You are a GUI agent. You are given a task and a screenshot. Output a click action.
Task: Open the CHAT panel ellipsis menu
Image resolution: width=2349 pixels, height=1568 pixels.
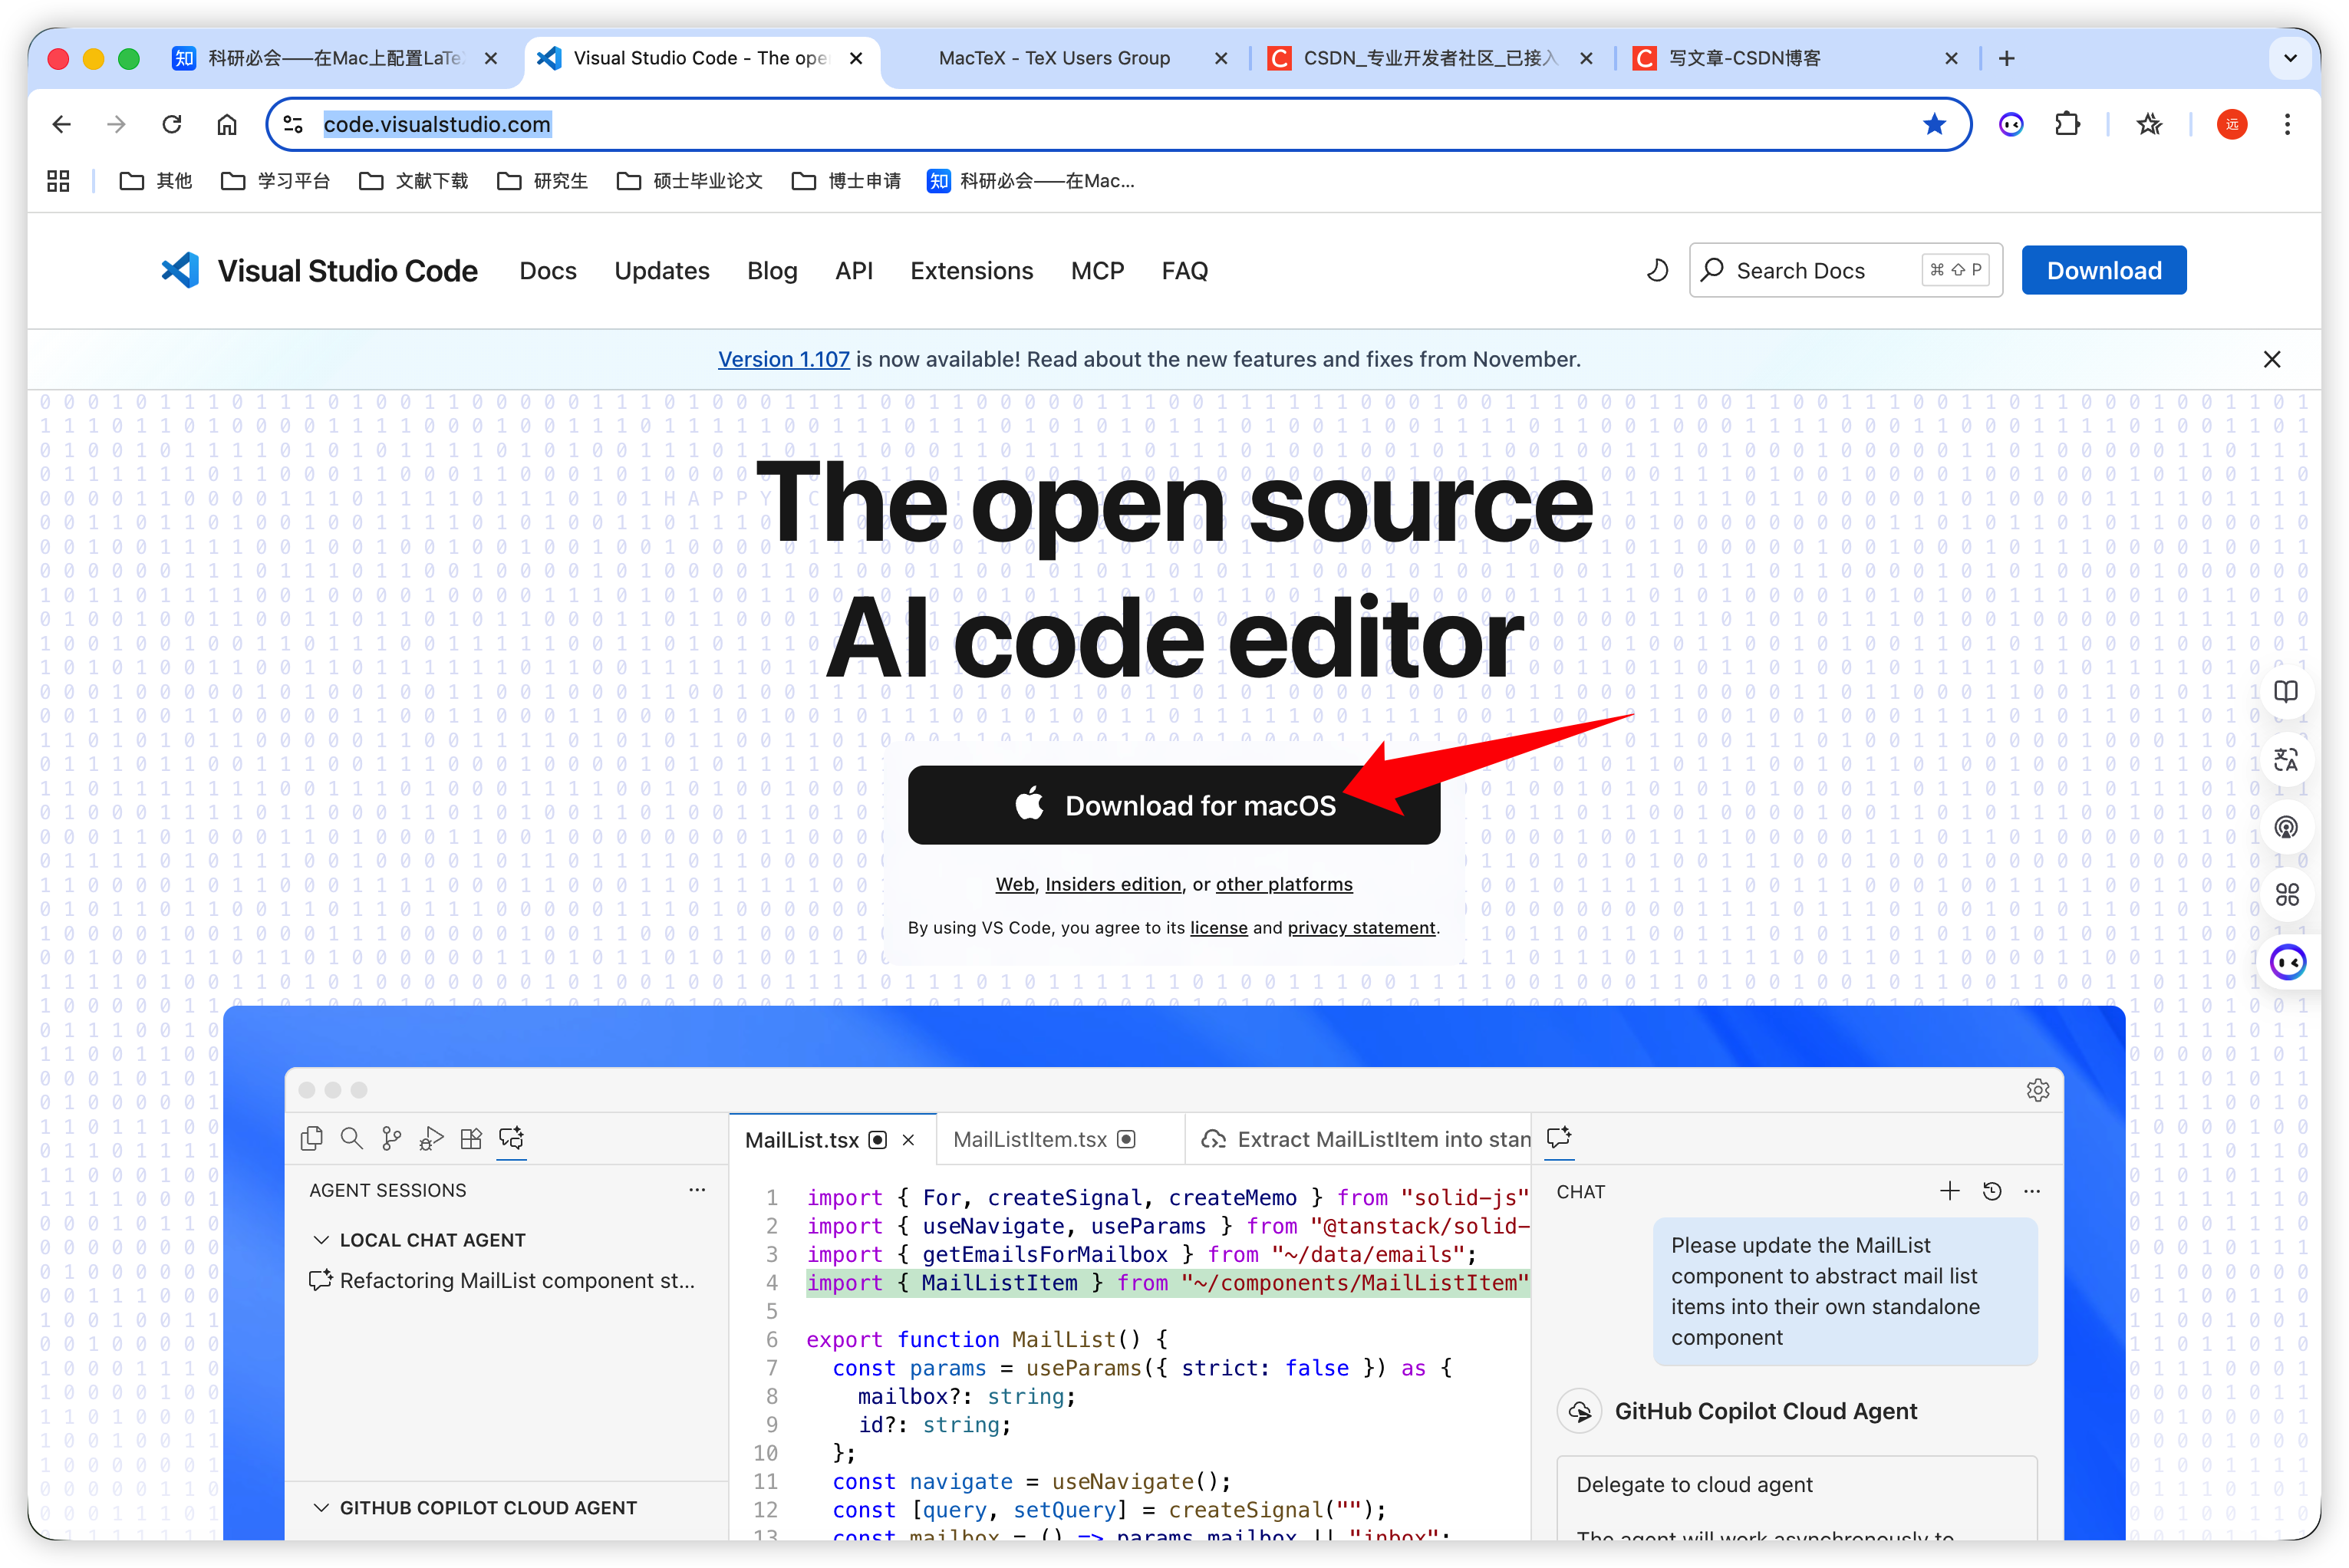click(x=2032, y=1191)
